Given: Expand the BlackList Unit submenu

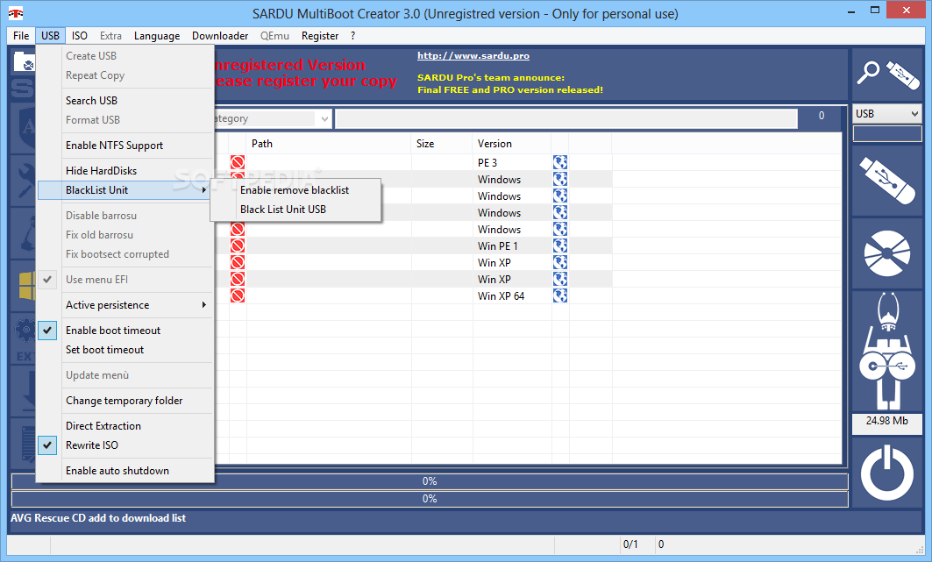Looking at the screenshot, I should pyautogui.click(x=125, y=190).
